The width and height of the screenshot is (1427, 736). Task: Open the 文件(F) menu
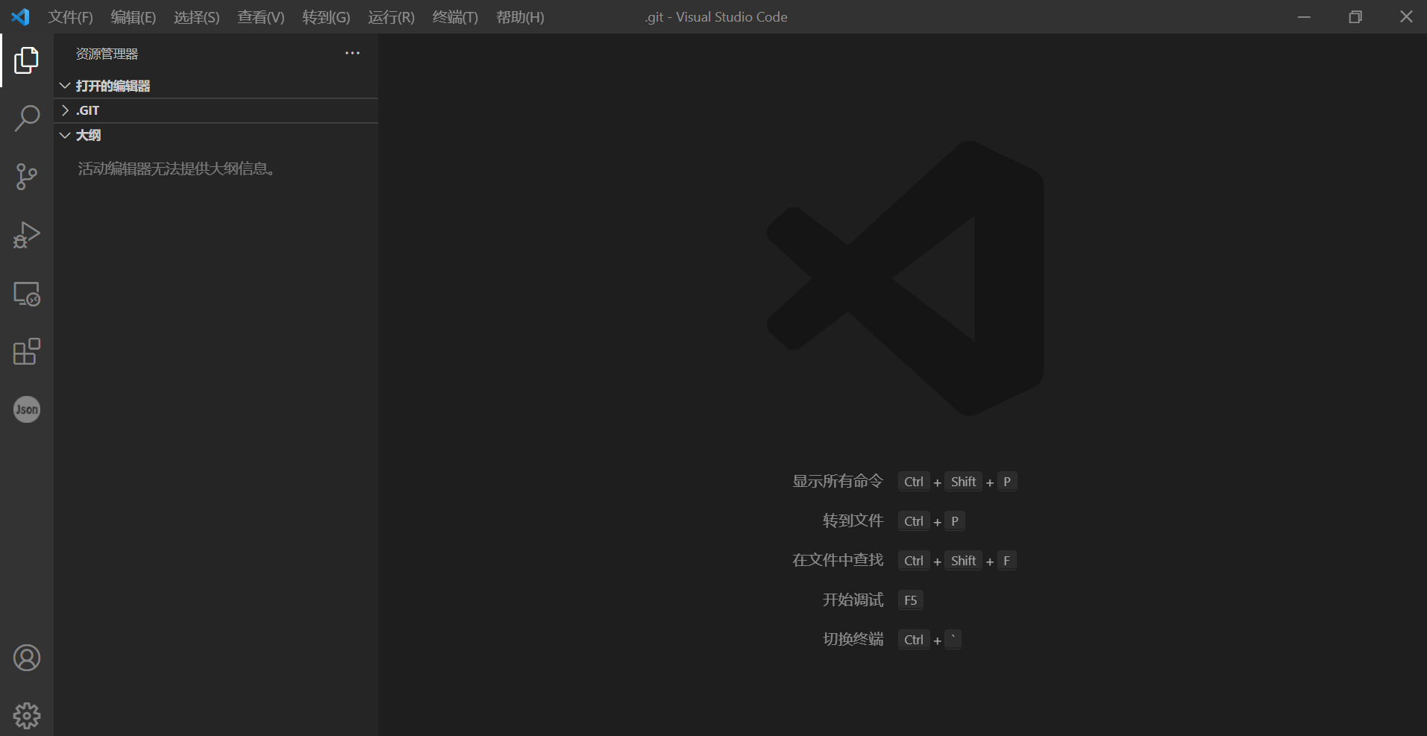71,17
